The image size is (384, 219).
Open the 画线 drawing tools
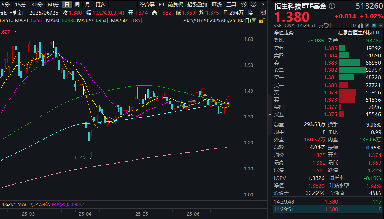tap(217, 5)
